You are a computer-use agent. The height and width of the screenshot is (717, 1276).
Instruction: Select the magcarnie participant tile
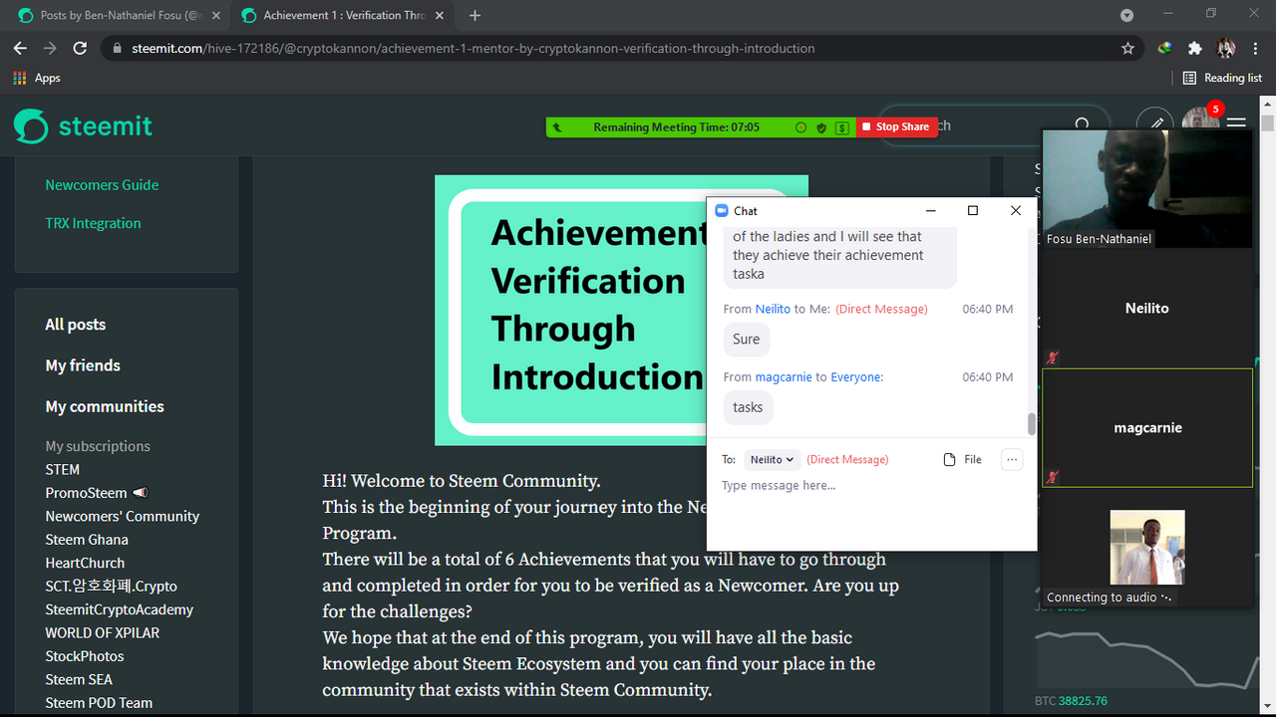click(x=1147, y=427)
